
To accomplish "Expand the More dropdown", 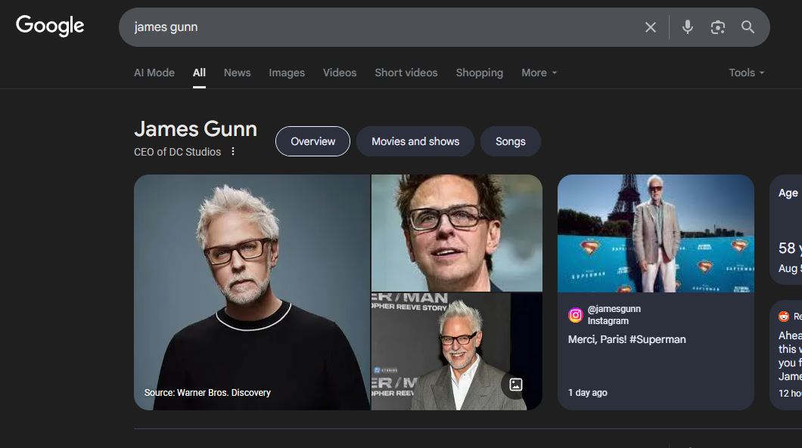I will 539,73.
